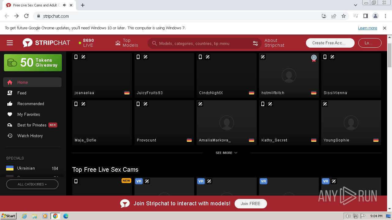Click the share page icon
This screenshot has width=392, height=220.
334,16
